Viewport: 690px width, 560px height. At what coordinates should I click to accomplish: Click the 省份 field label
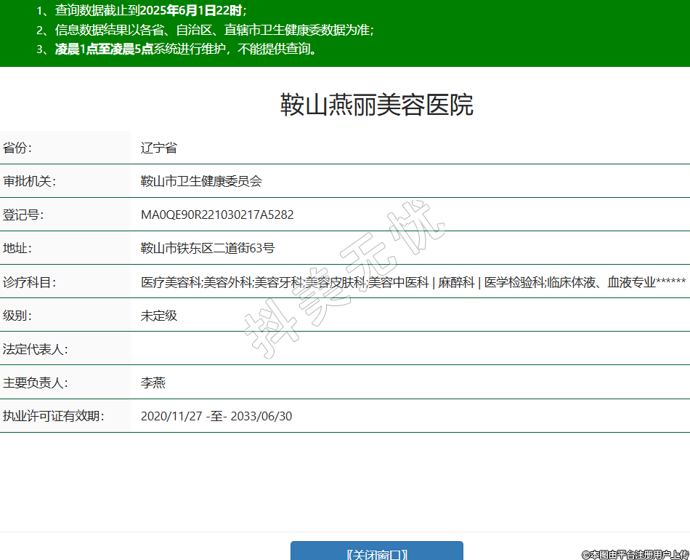click(x=18, y=148)
